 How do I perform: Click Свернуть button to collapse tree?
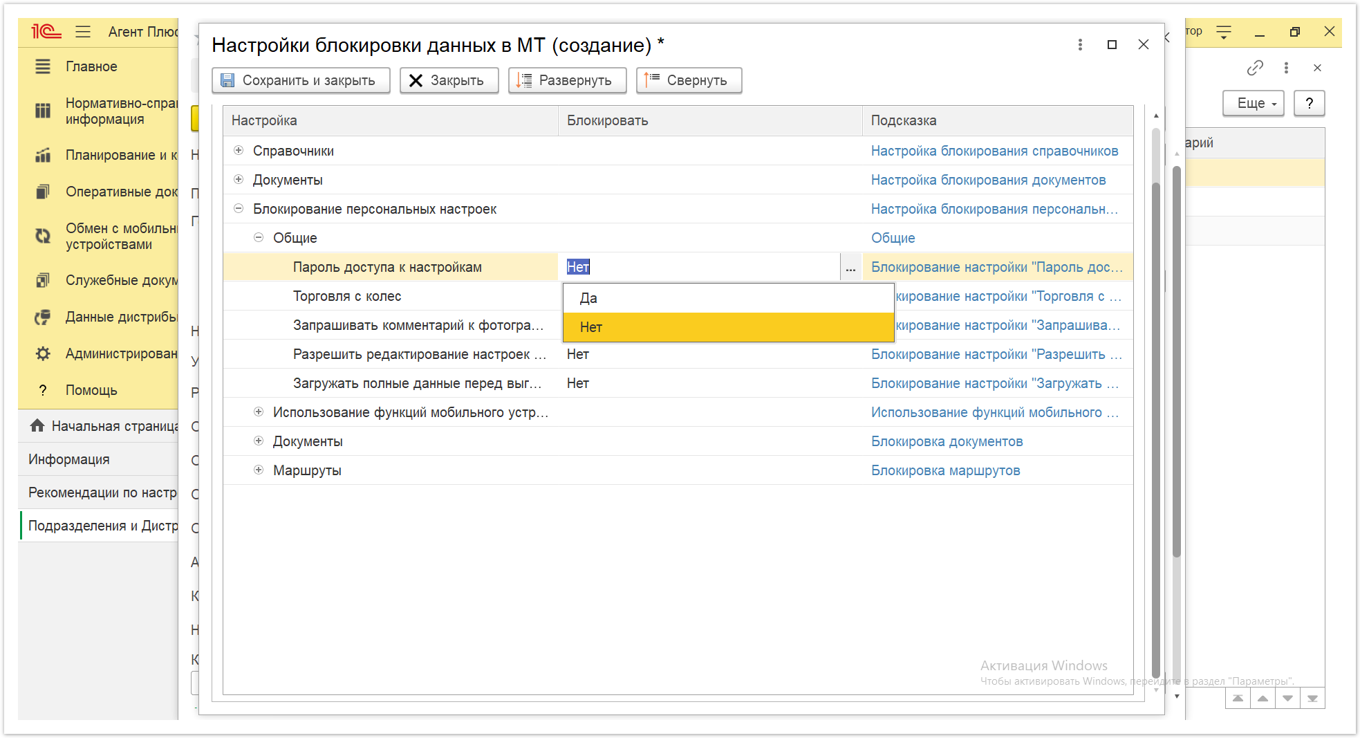(x=689, y=80)
